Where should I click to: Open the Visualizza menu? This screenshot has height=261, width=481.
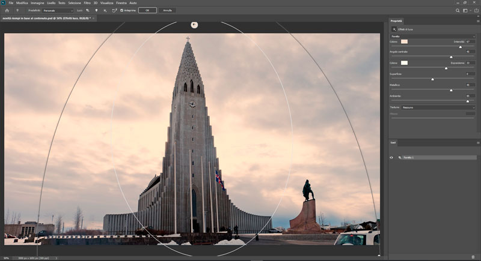pyautogui.click(x=107, y=3)
